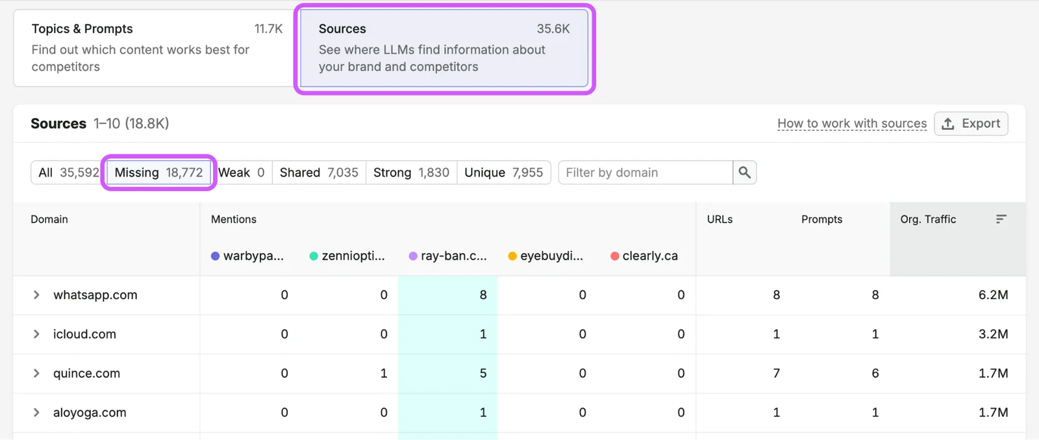Expand the icloud.com row
Image resolution: width=1039 pixels, height=440 pixels.
(x=36, y=334)
